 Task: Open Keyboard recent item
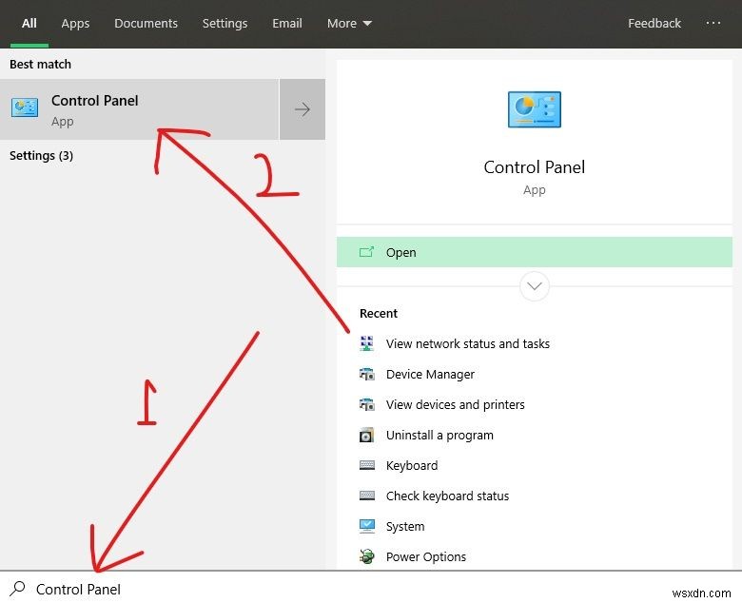[x=412, y=465]
